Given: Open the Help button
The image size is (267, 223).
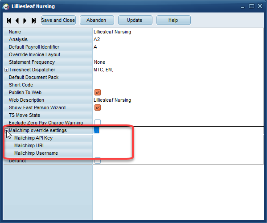Looking at the screenshot, I should (x=173, y=20).
